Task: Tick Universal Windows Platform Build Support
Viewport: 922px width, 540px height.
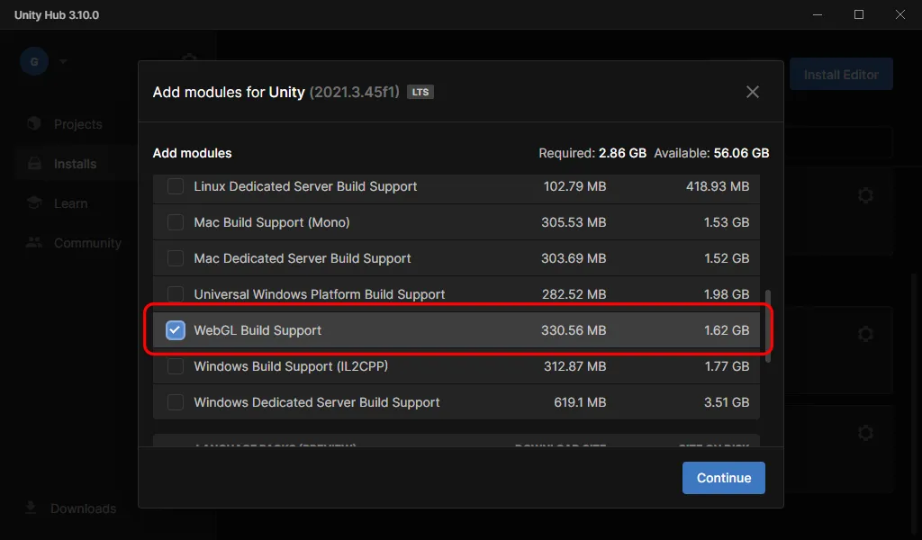Action: 176,294
